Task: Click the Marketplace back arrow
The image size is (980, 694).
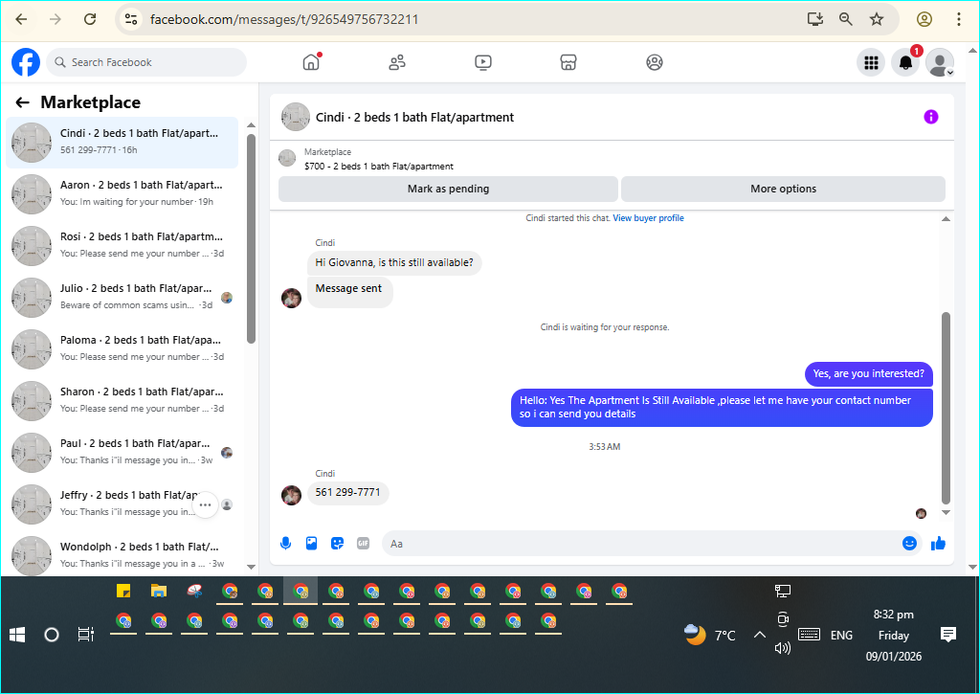Action: tap(23, 102)
